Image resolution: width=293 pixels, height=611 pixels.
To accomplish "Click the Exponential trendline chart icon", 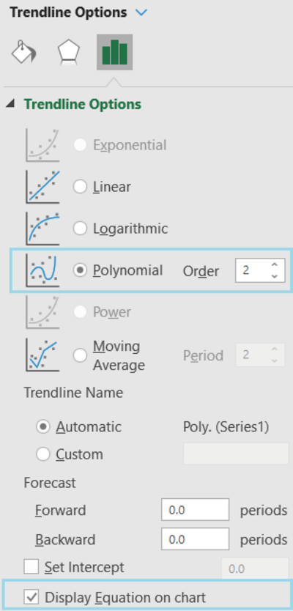I will (43, 145).
